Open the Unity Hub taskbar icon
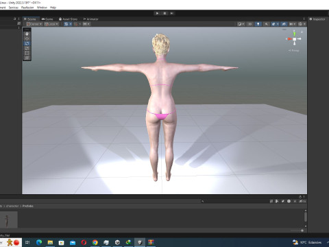 [117, 242]
